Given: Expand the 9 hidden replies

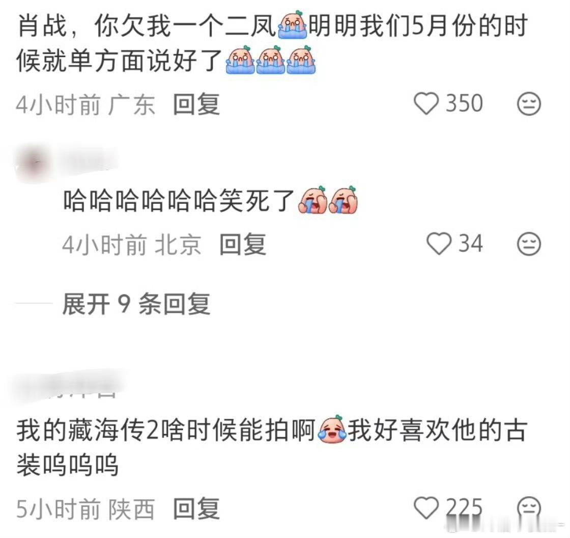Looking at the screenshot, I should pyautogui.click(x=136, y=304).
